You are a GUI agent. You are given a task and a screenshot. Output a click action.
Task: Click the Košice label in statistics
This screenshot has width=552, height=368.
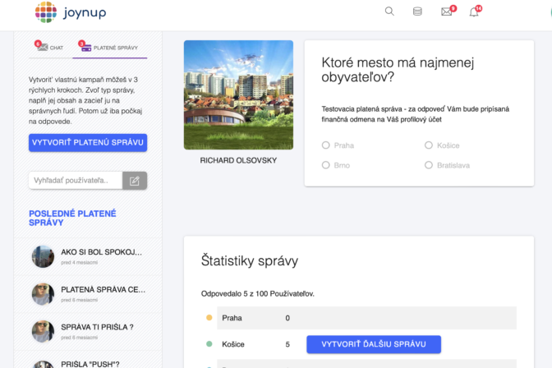pyautogui.click(x=233, y=344)
